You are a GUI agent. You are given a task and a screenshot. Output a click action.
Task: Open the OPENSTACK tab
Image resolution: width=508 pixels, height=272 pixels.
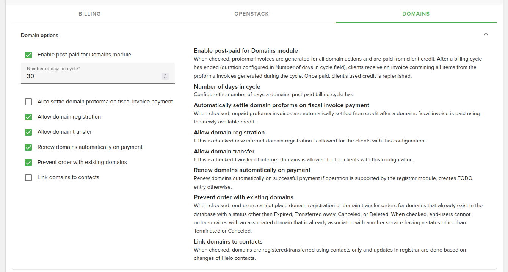(x=251, y=14)
